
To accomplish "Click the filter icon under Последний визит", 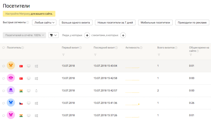I will [x=95, y=54].
